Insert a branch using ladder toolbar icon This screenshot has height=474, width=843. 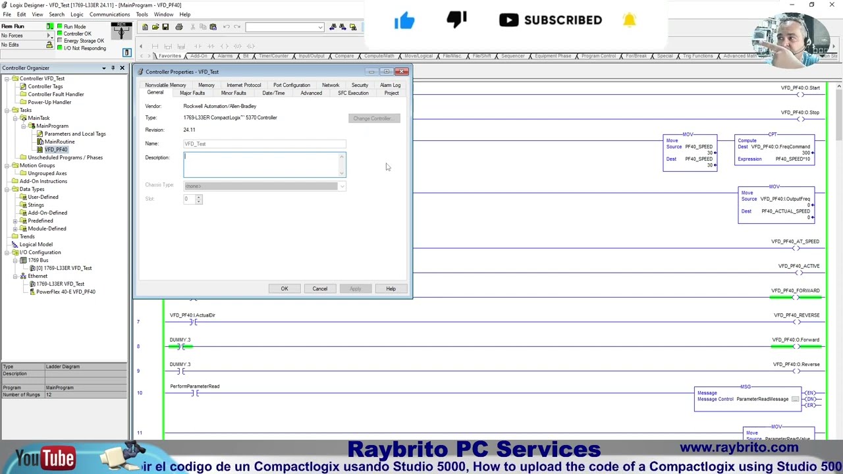[168, 46]
